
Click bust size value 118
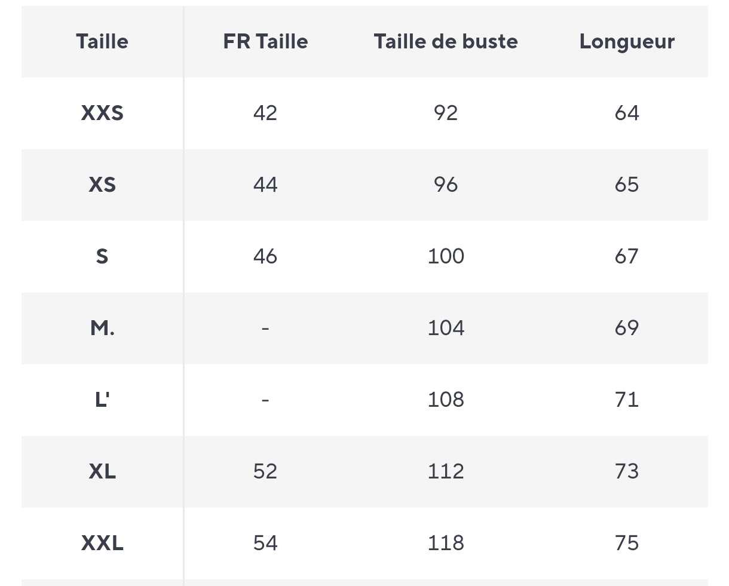446,543
